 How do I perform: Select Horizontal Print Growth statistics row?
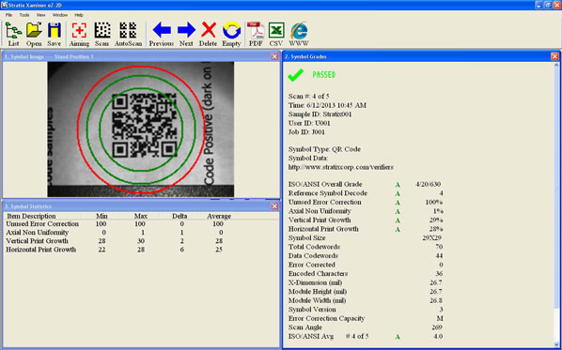coord(115,250)
